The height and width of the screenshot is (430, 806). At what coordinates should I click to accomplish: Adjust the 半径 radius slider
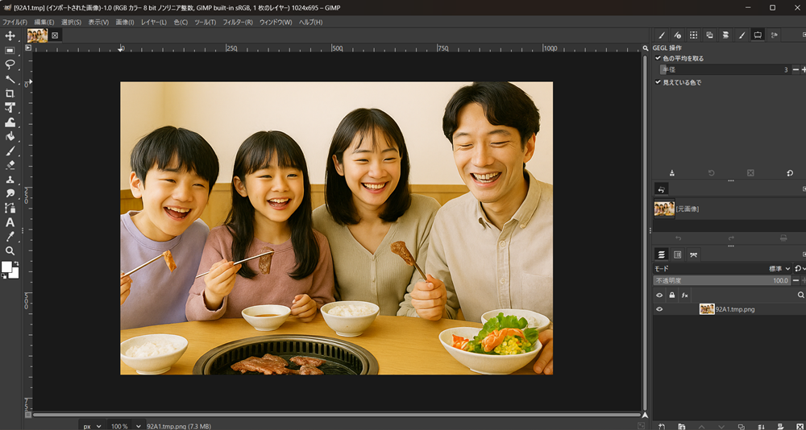(725, 70)
